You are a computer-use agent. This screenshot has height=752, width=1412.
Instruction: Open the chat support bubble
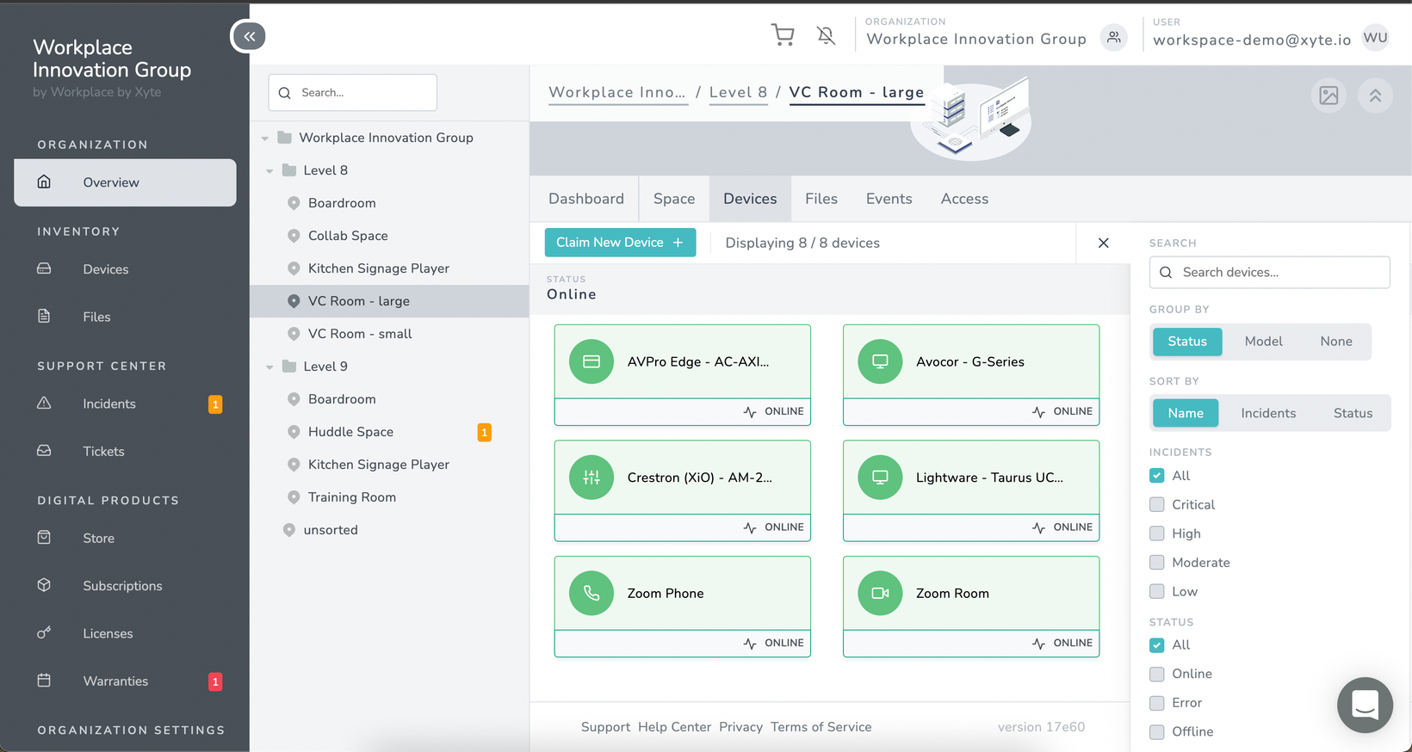[x=1365, y=705]
